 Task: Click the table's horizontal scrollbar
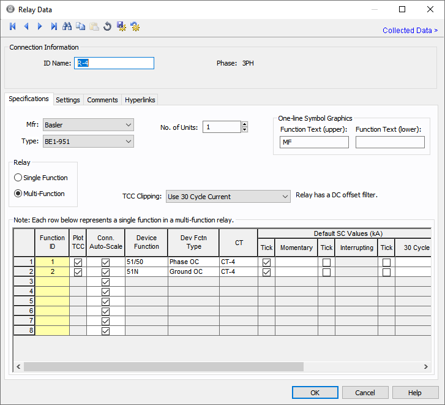(x=164, y=366)
